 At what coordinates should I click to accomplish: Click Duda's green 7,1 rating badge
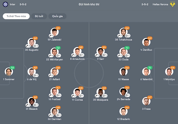(127, 48)
